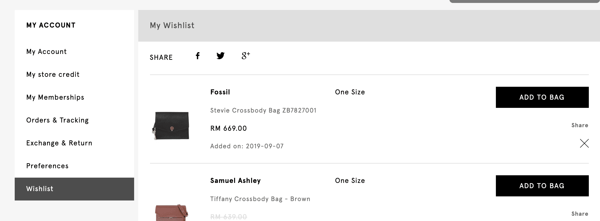Open brown Tiffany crossbody bag thumbnail
The width and height of the screenshot is (600, 221).
(171, 213)
